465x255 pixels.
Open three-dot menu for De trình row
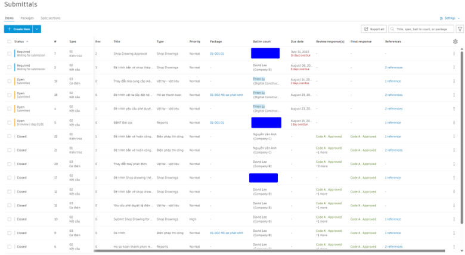pyautogui.click(x=454, y=233)
